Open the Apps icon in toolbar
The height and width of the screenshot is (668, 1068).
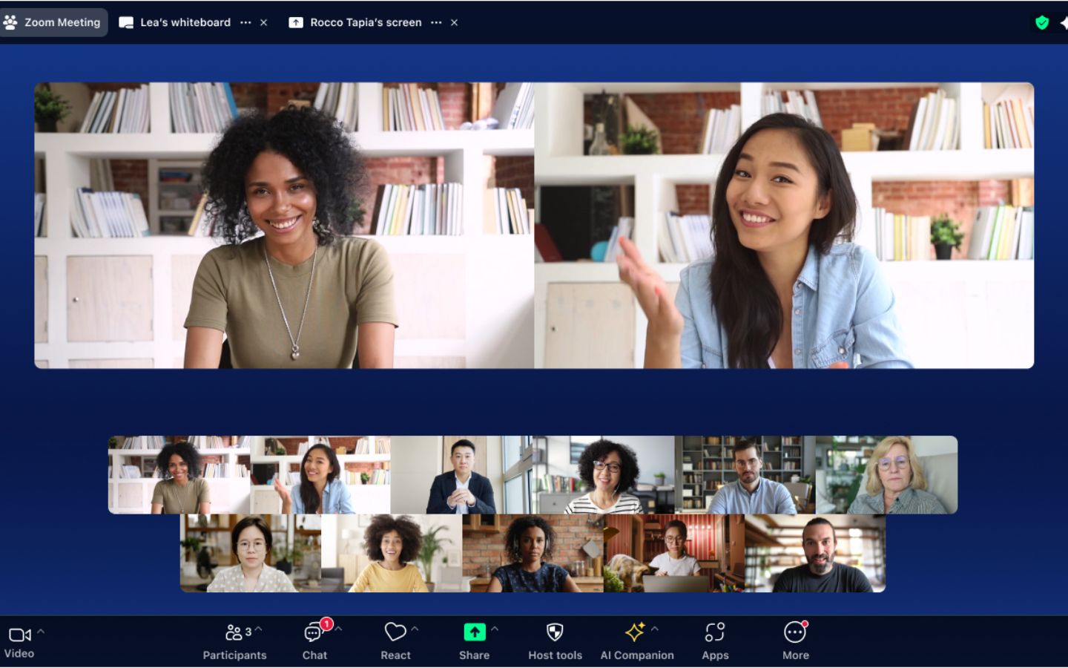coord(715,632)
